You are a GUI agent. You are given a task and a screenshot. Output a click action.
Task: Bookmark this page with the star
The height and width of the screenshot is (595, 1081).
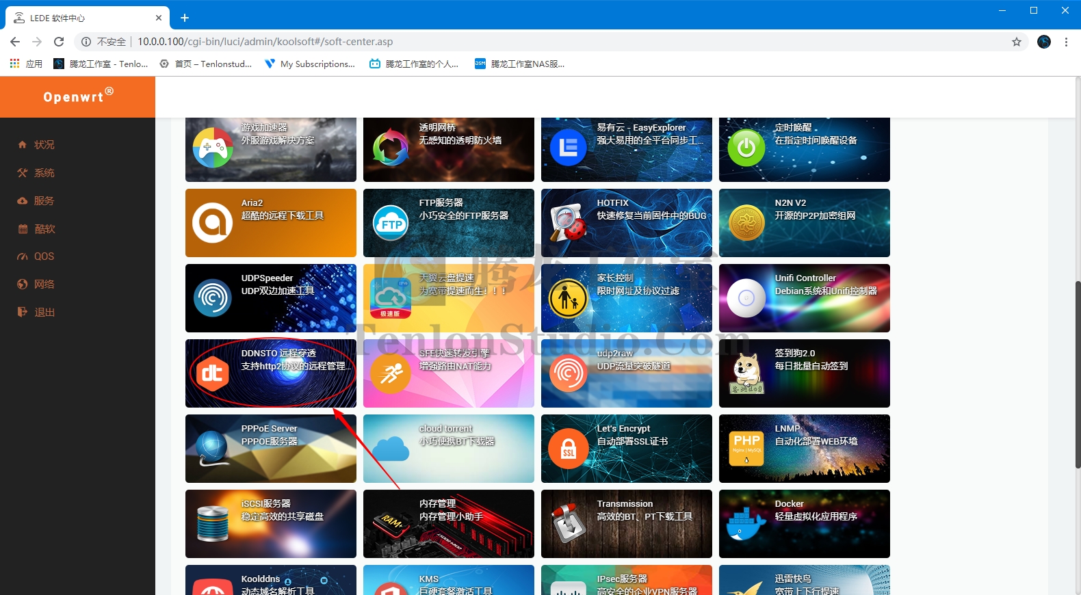point(1017,42)
